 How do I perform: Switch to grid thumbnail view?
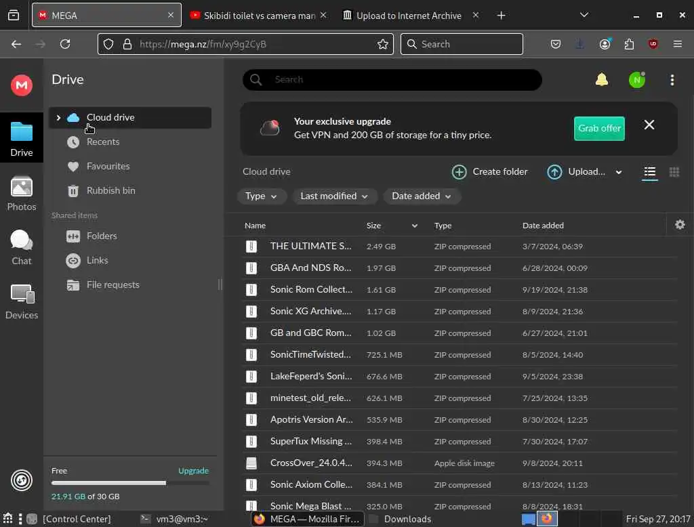[x=674, y=171]
